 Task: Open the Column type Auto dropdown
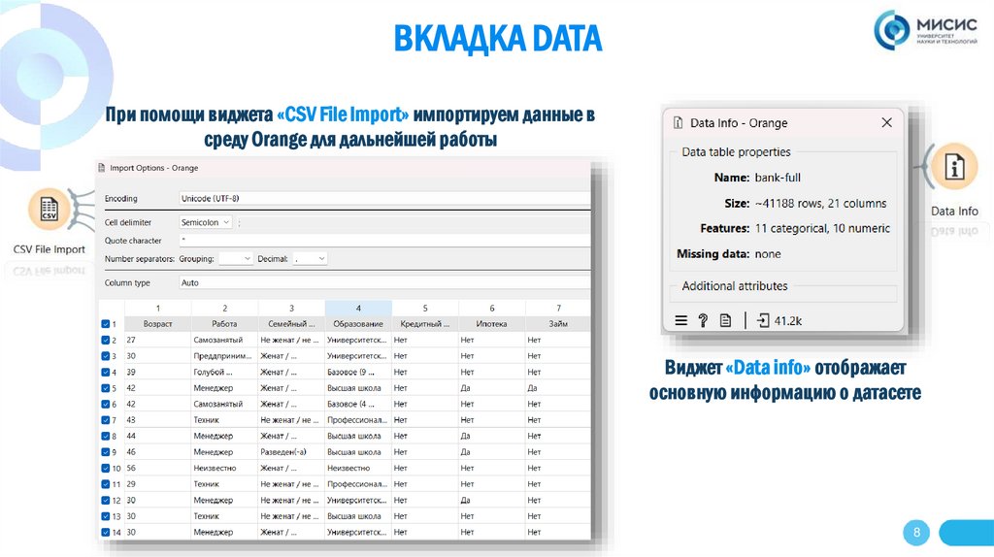(384, 282)
